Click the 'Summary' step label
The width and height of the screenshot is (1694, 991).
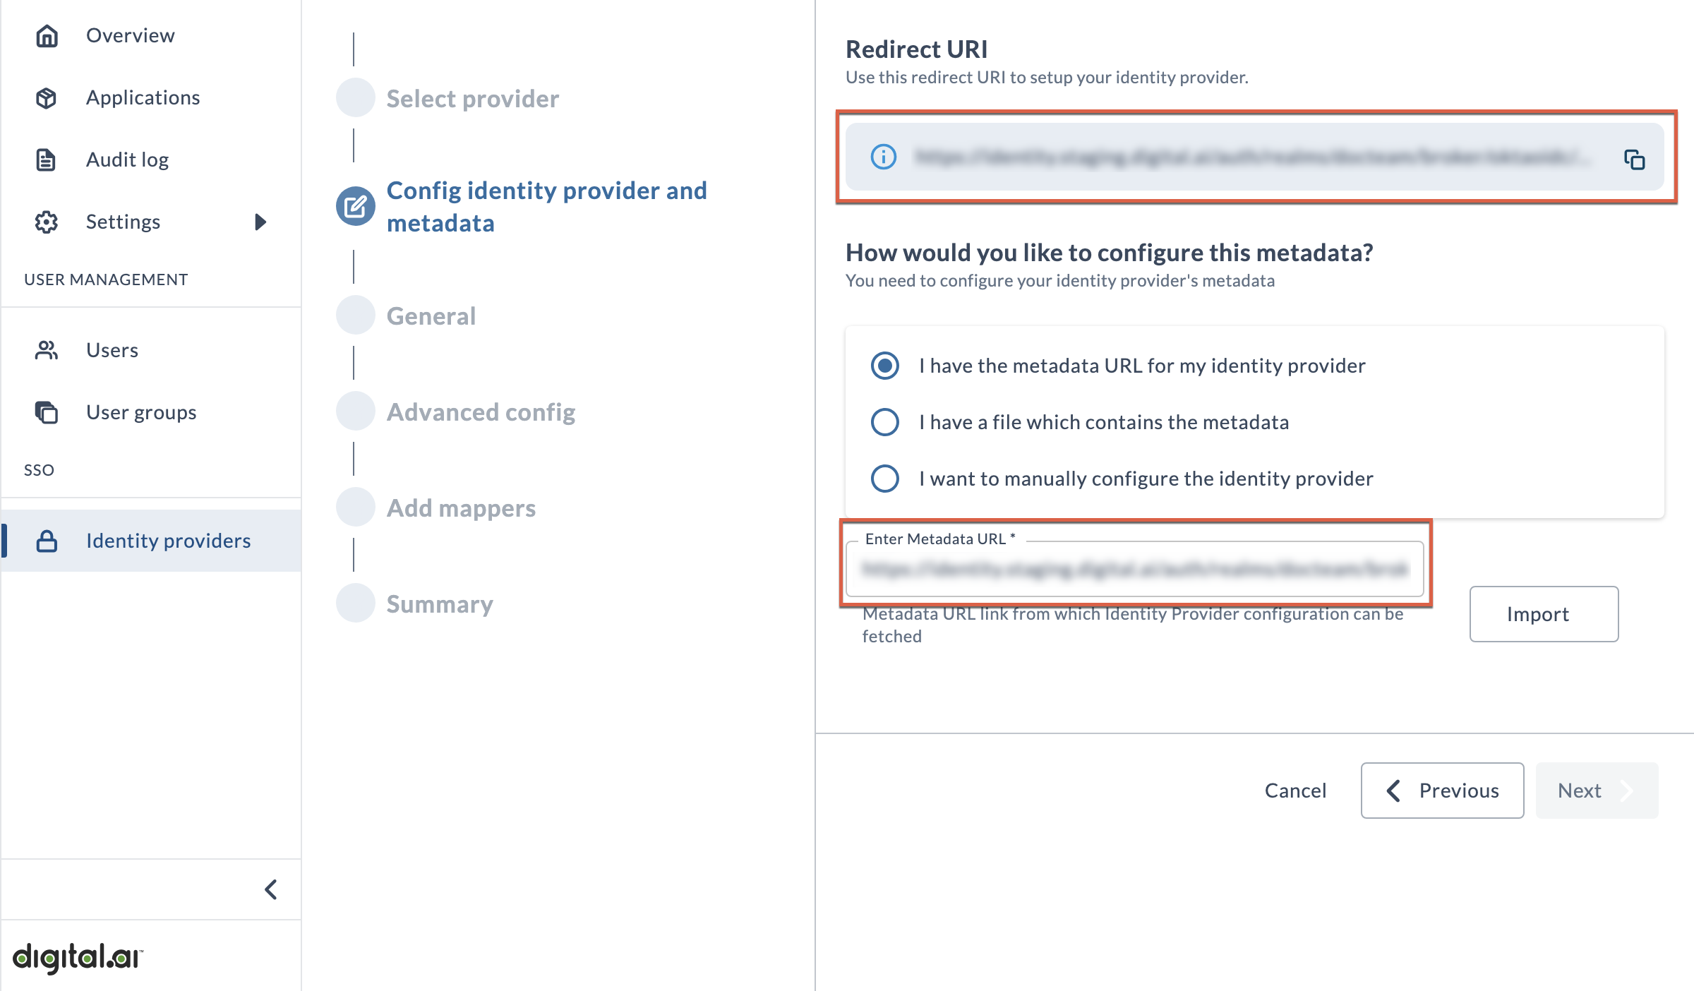pyautogui.click(x=440, y=604)
